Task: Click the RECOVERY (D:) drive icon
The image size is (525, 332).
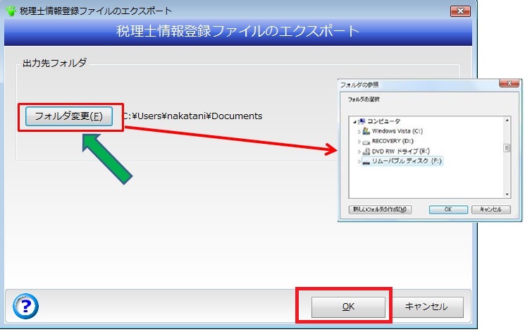Action: point(366,141)
